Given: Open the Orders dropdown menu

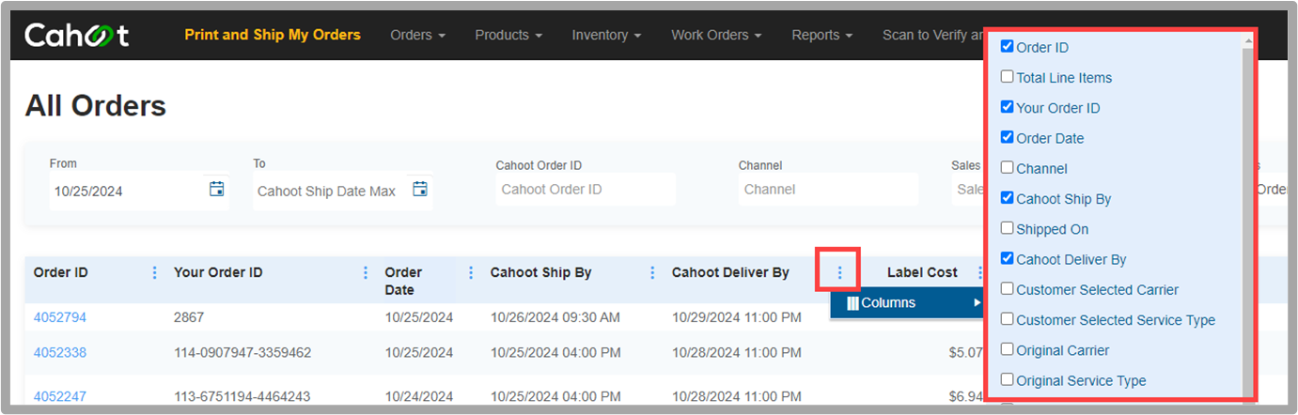Looking at the screenshot, I should click(x=417, y=35).
